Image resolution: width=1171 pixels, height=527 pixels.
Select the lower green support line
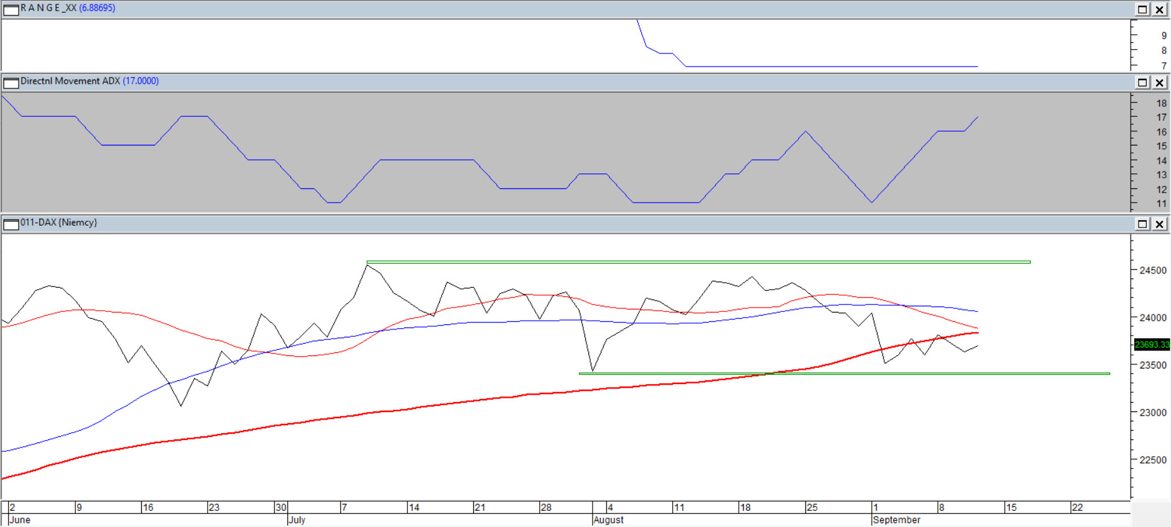[933, 373]
